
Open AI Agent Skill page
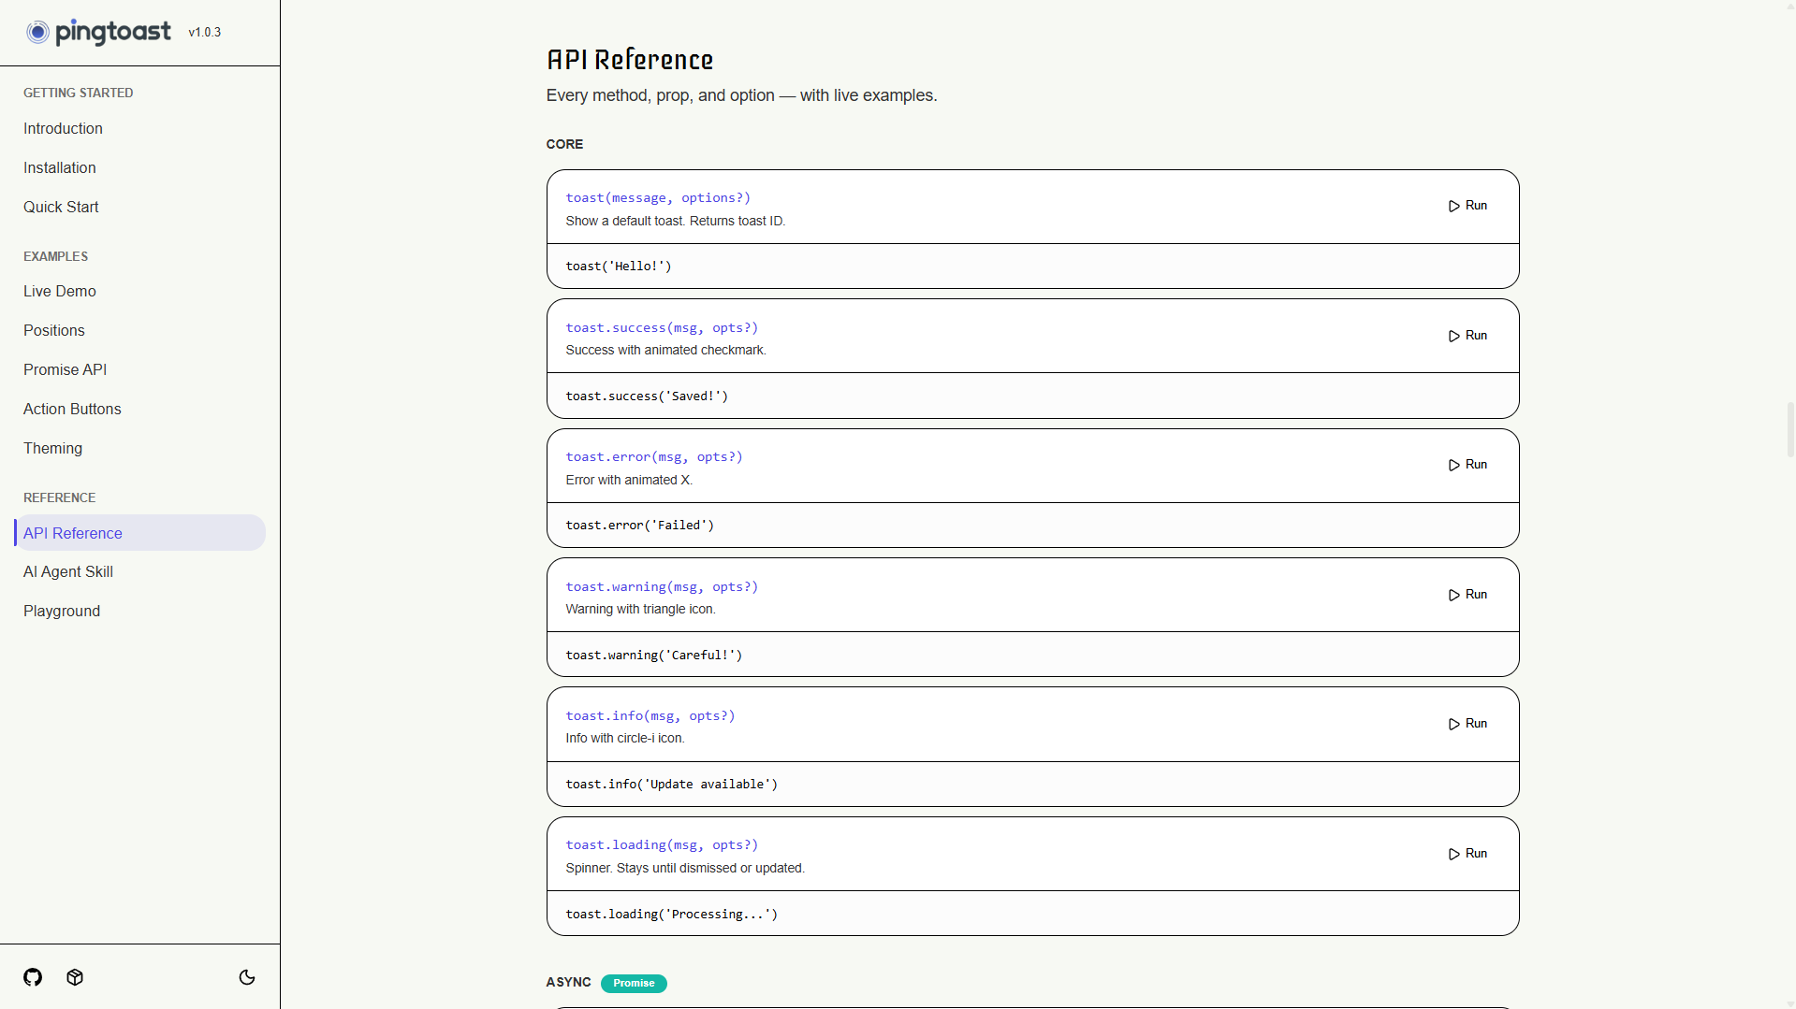pyautogui.click(x=68, y=571)
